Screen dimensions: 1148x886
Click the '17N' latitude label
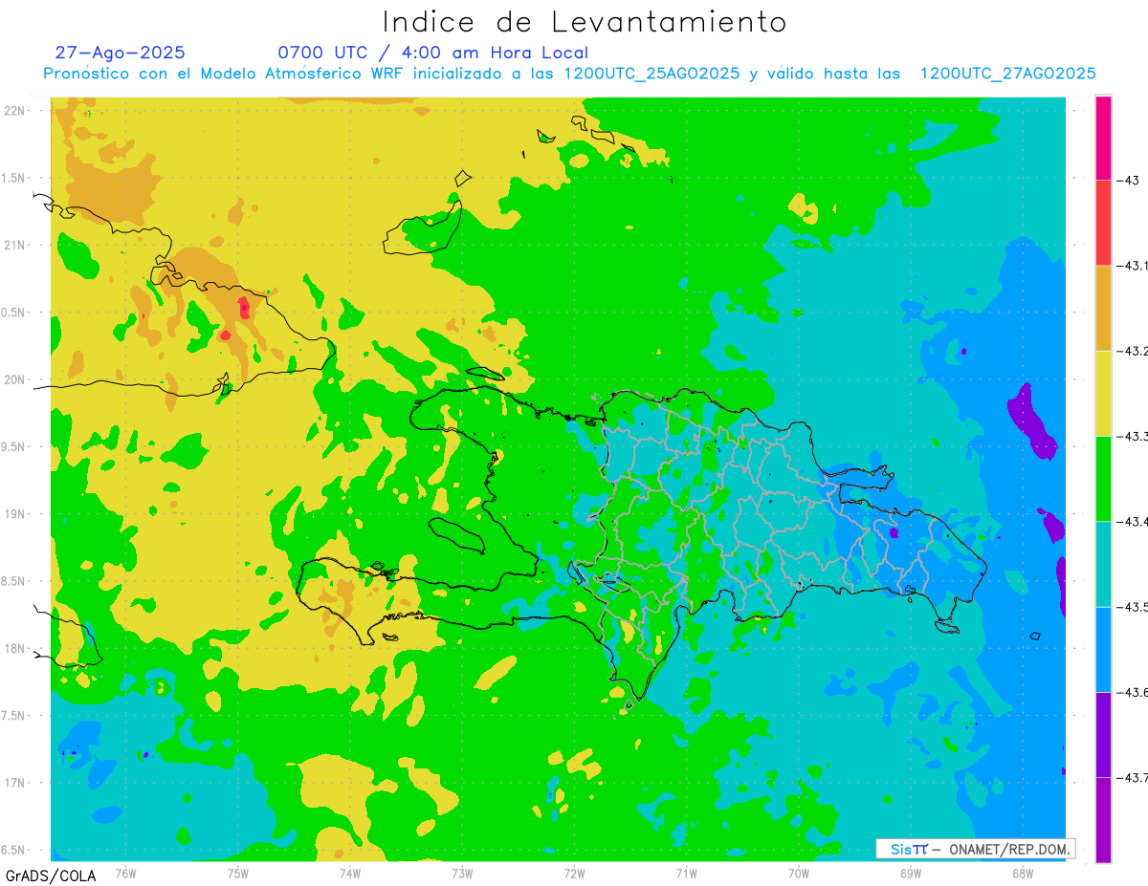14,783
